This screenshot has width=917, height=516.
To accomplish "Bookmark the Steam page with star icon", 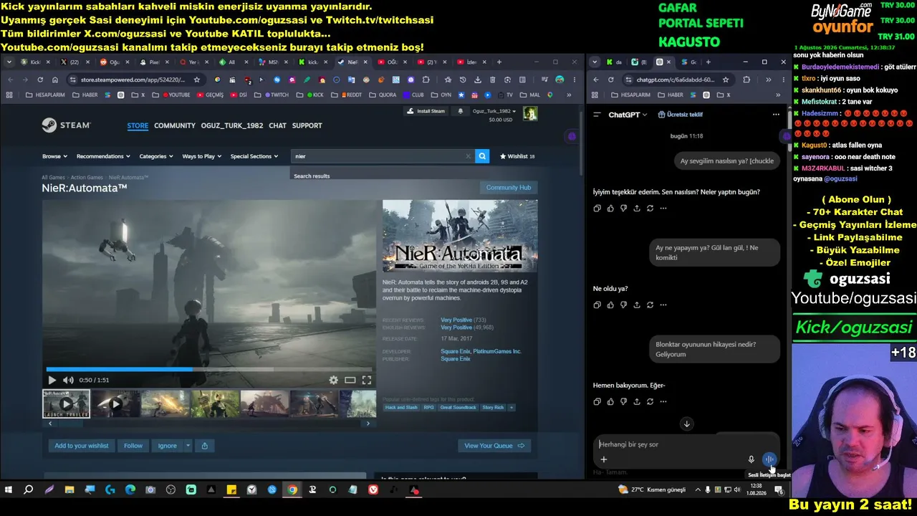I will [197, 80].
